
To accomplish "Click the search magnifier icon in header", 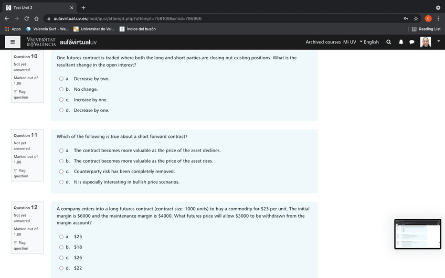I will (x=388, y=42).
